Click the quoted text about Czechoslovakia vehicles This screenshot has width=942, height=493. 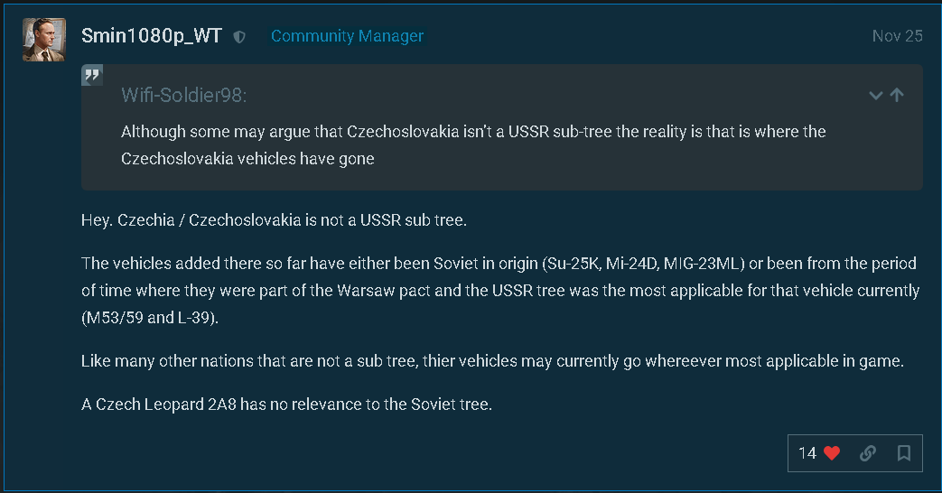(473, 144)
